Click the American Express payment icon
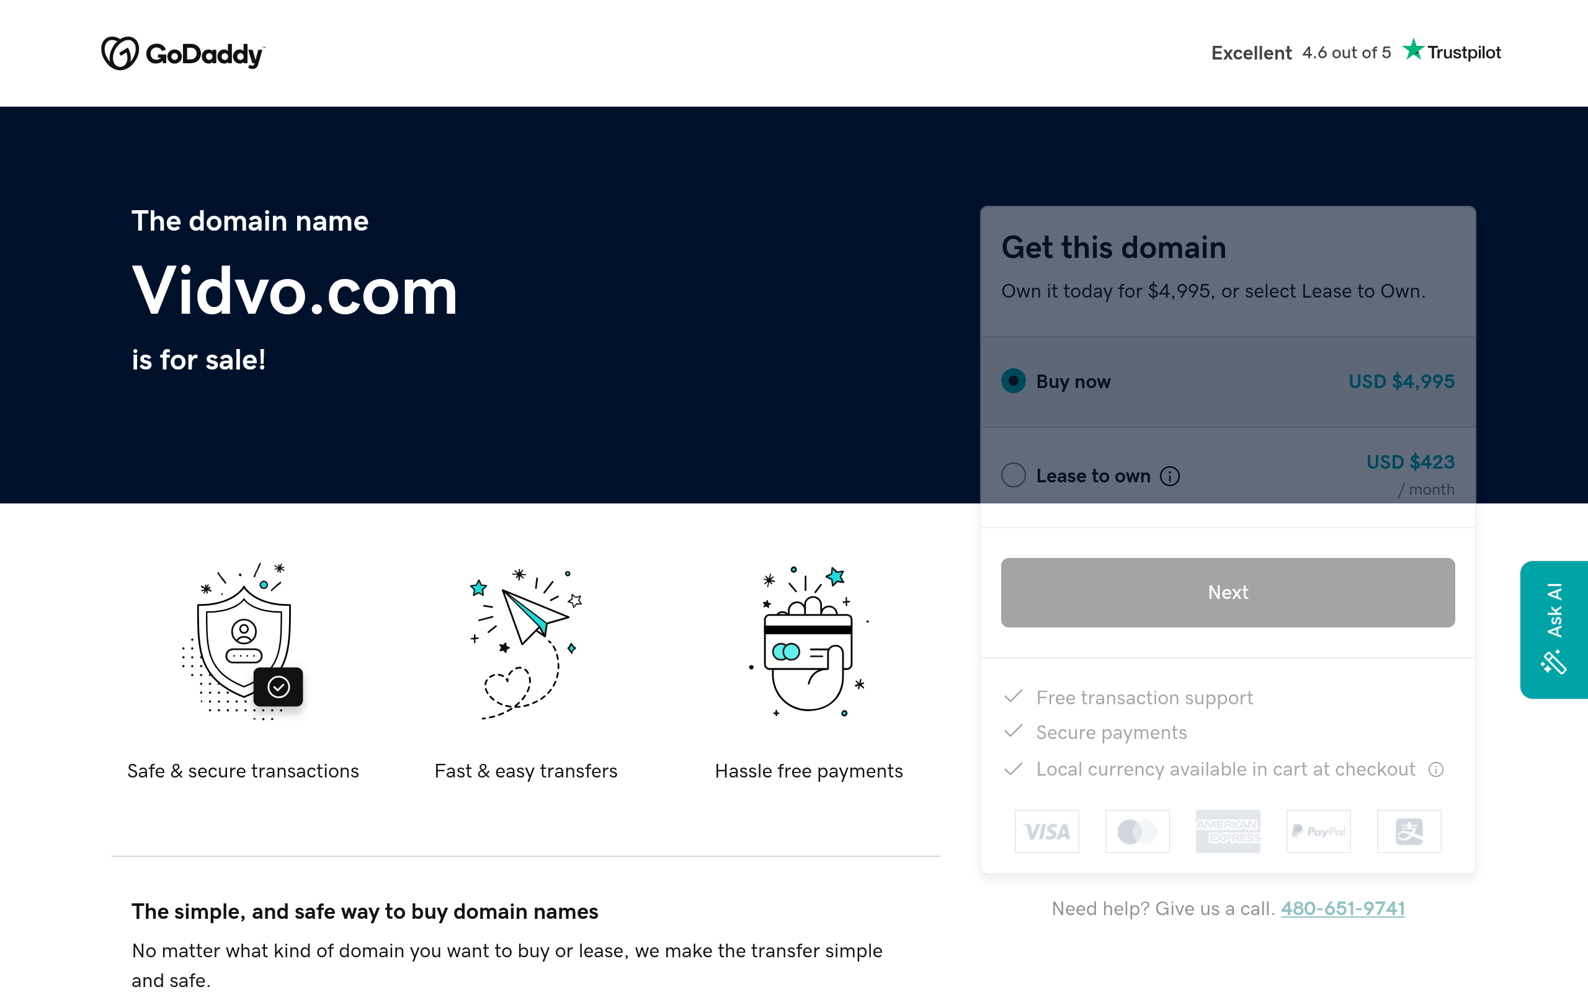 click(1228, 831)
